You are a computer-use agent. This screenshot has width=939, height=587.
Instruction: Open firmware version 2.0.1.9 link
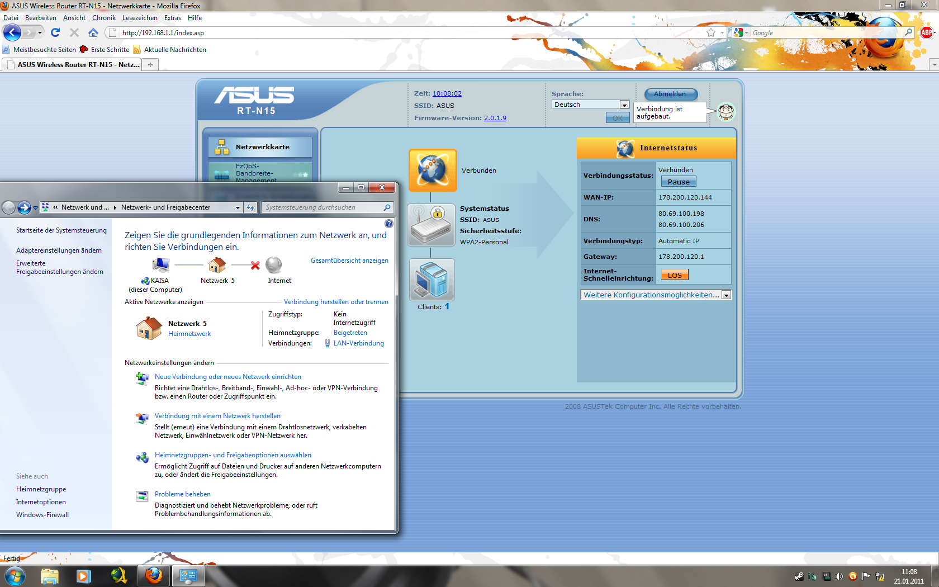(x=495, y=118)
